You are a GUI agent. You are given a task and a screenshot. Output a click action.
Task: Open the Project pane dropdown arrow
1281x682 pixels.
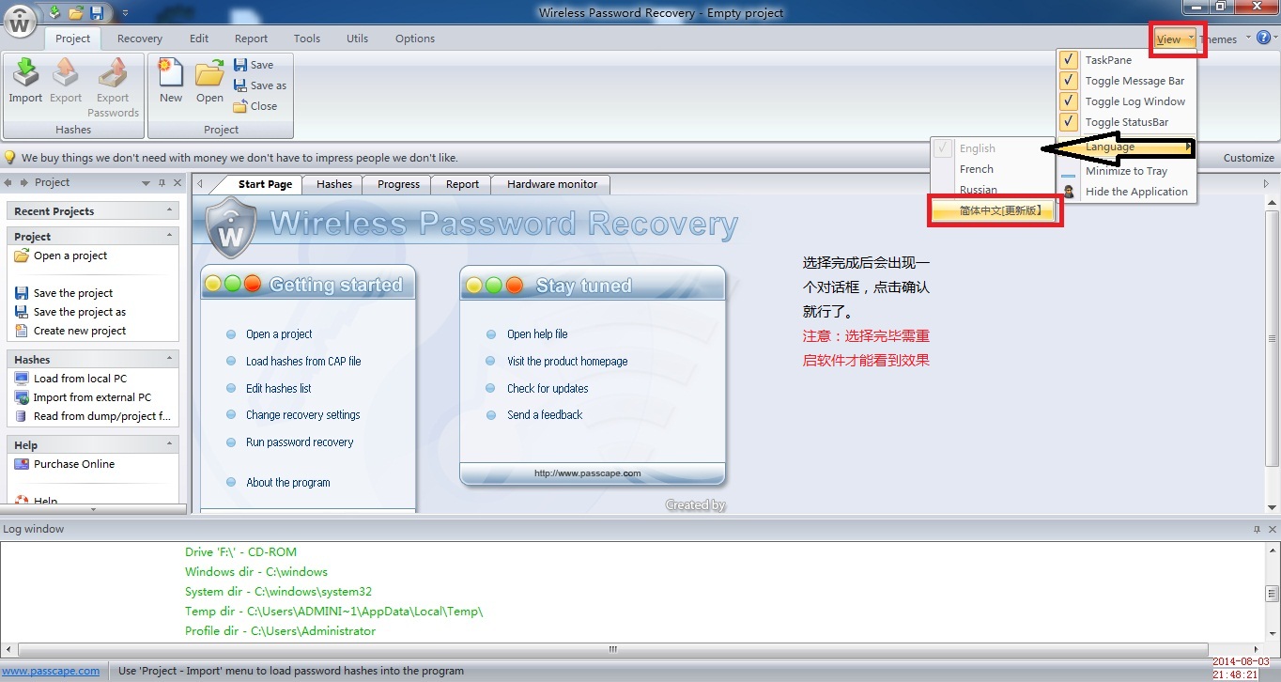[x=147, y=183]
